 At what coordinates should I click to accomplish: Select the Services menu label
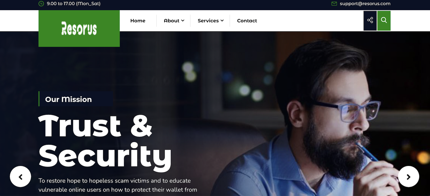(208, 21)
